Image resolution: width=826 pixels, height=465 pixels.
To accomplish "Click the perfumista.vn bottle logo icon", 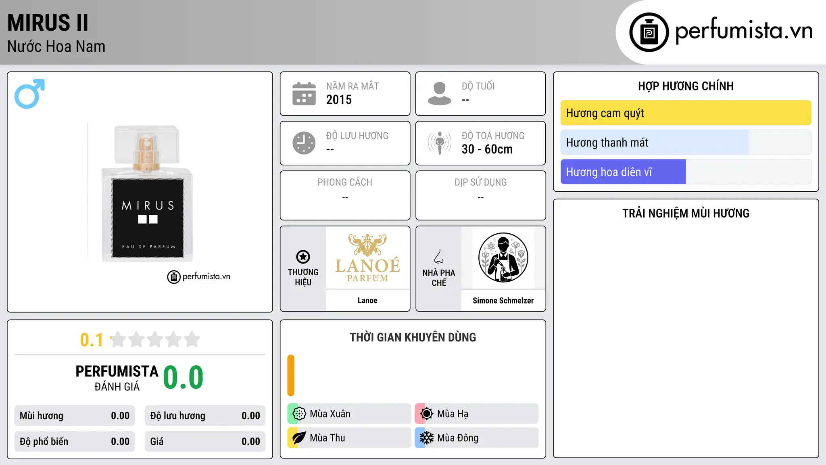I will (x=649, y=32).
